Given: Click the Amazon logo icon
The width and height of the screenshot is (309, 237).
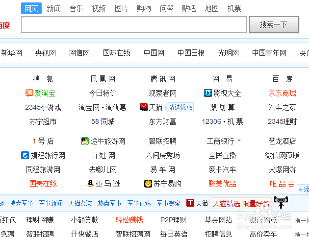Looking at the screenshot, I should (x=90, y=184).
